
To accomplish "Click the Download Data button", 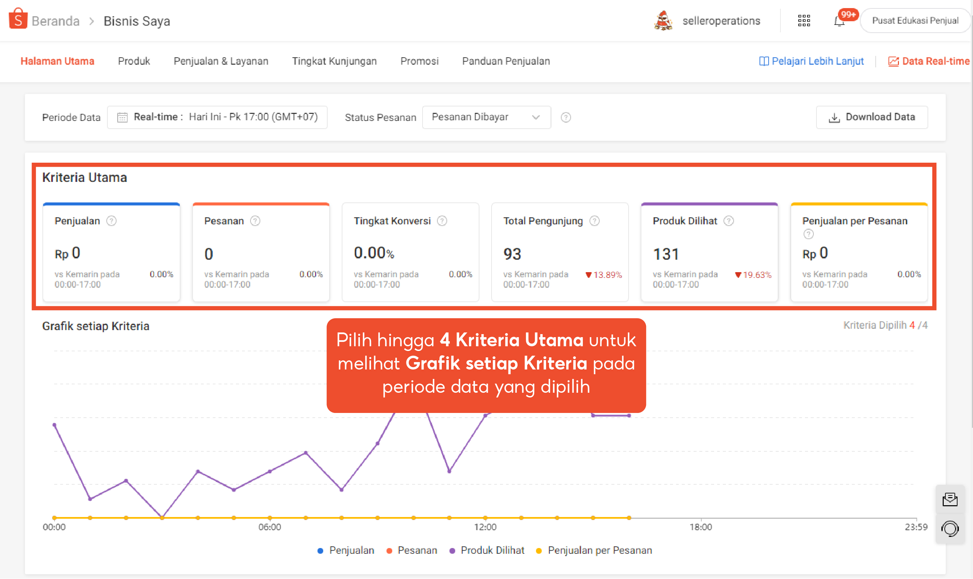I will pyautogui.click(x=872, y=117).
